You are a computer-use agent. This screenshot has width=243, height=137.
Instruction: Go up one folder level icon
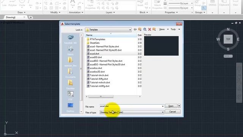[x=140, y=29]
